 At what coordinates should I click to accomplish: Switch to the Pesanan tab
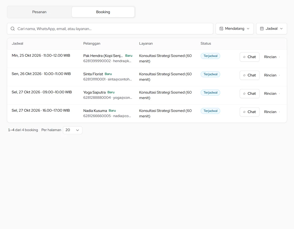pos(39,12)
